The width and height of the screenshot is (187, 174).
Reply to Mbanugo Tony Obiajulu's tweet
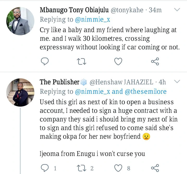[45, 61]
